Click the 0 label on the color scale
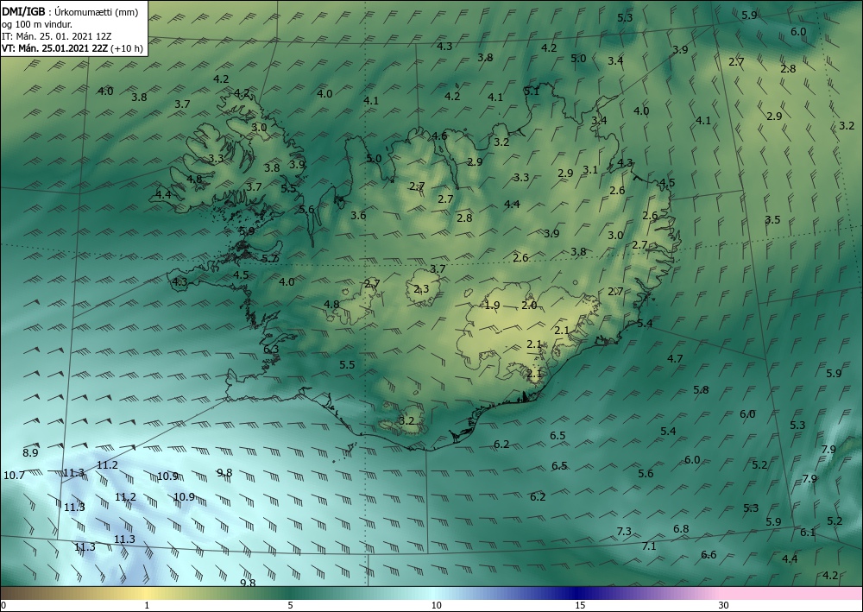This screenshot has height=612, width=863. 3,605
